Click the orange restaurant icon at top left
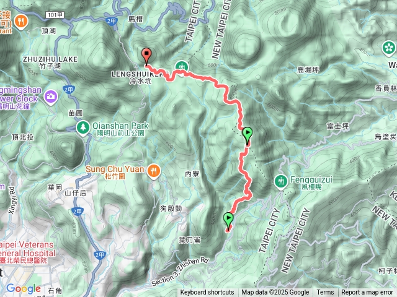The width and height of the screenshot is (397, 297). [21, 22]
